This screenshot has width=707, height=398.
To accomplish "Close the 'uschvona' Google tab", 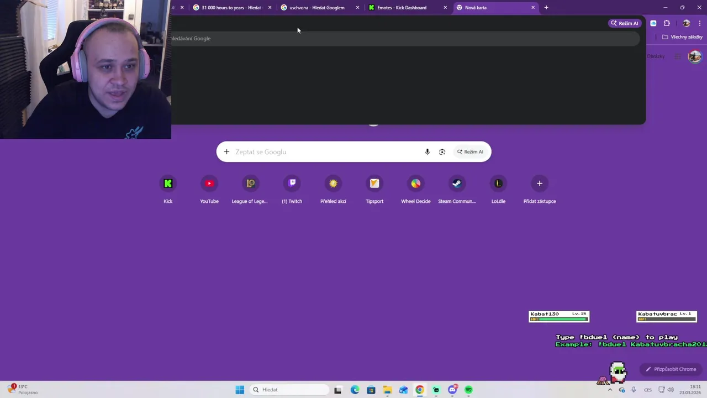I will point(357,8).
